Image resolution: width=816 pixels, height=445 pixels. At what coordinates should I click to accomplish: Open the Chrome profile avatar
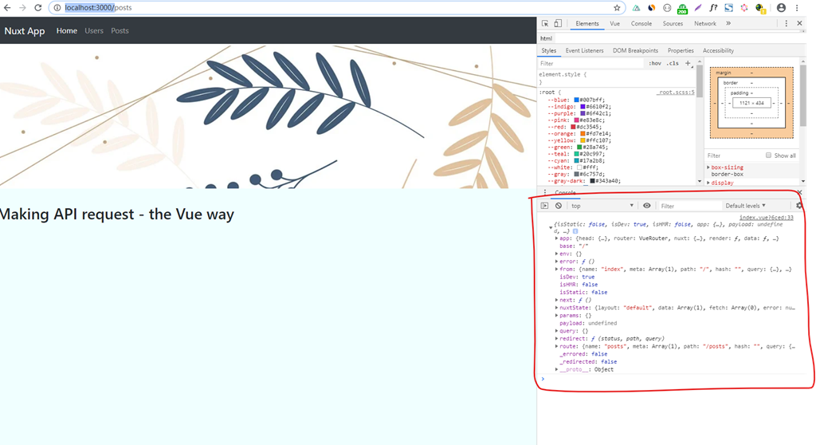pos(781,8)
